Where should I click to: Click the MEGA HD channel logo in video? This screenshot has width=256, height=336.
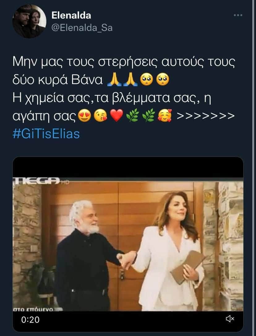(41, 181)
